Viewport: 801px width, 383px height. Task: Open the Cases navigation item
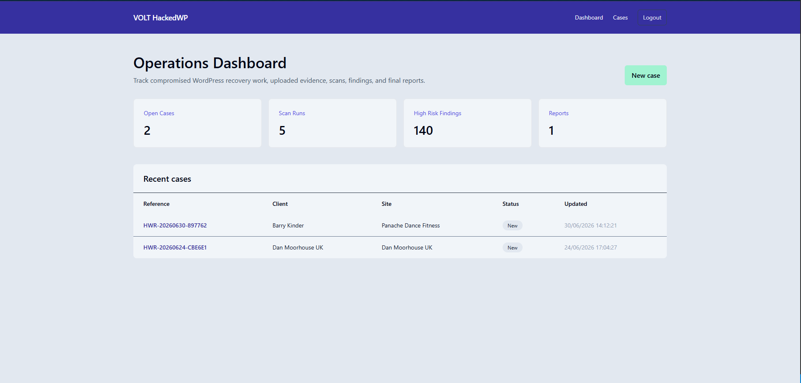pos(620,17)
